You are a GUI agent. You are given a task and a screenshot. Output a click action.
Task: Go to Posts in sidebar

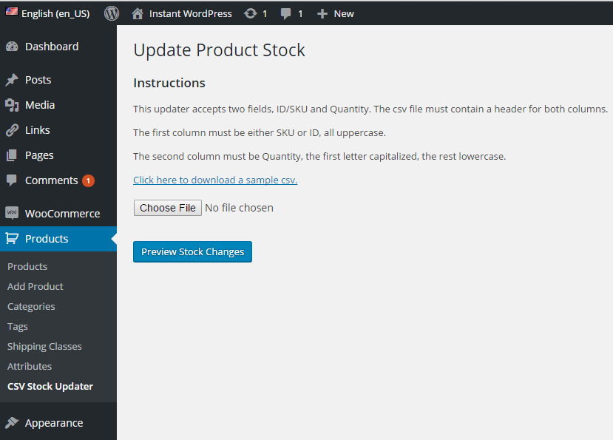(38, 80)
